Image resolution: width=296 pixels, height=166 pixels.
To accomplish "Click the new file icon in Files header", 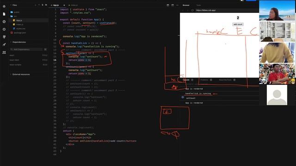I will click(43, 5).
